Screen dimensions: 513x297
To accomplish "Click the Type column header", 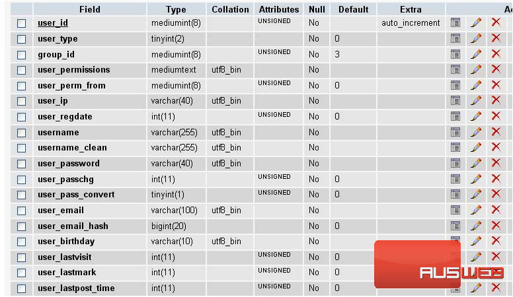I will click(x=176, y=9).
